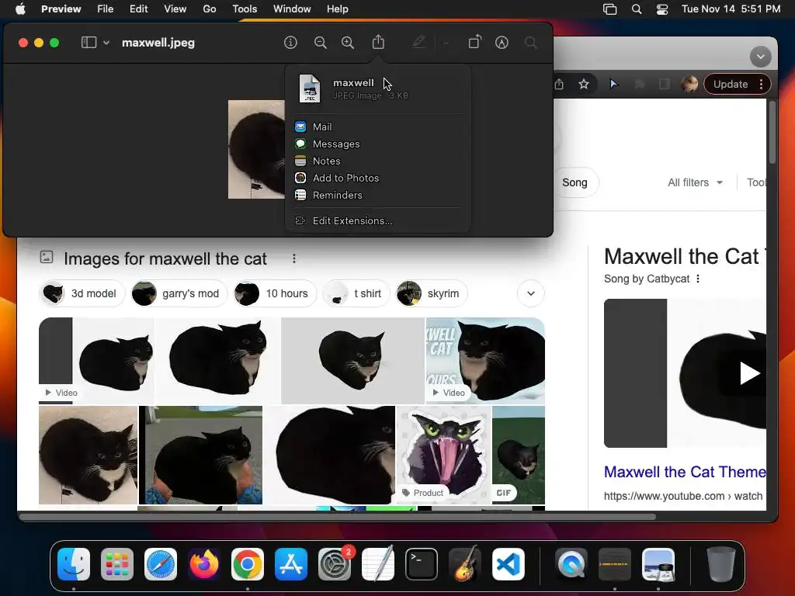Select the Song filter chip
The image size is (795, 596).
point(575,182)
